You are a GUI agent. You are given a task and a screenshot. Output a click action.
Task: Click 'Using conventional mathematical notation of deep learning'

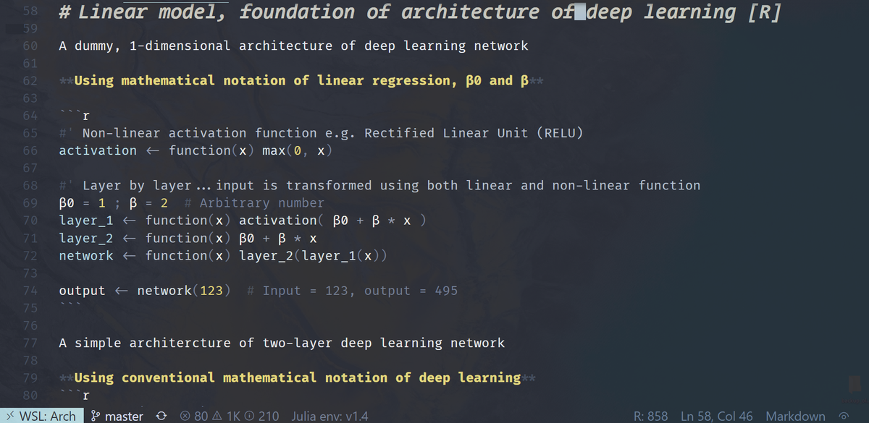(x=298, y=377)
